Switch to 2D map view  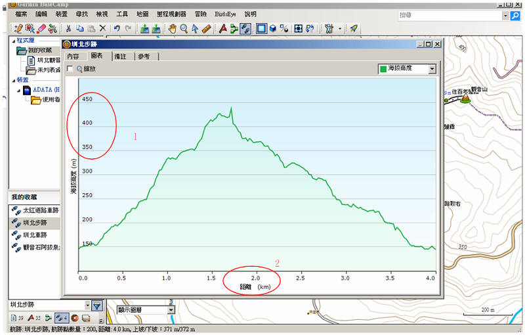pos(261,29)
